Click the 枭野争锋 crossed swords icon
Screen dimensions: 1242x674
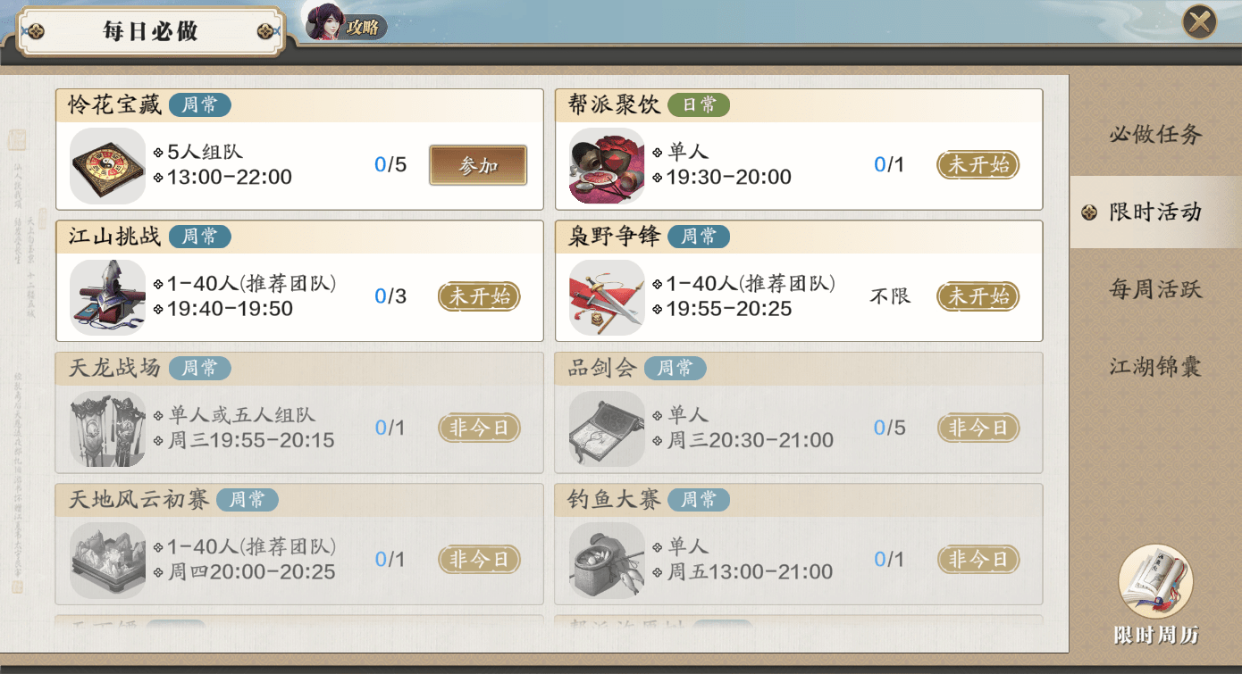click(x=607, y=297)
